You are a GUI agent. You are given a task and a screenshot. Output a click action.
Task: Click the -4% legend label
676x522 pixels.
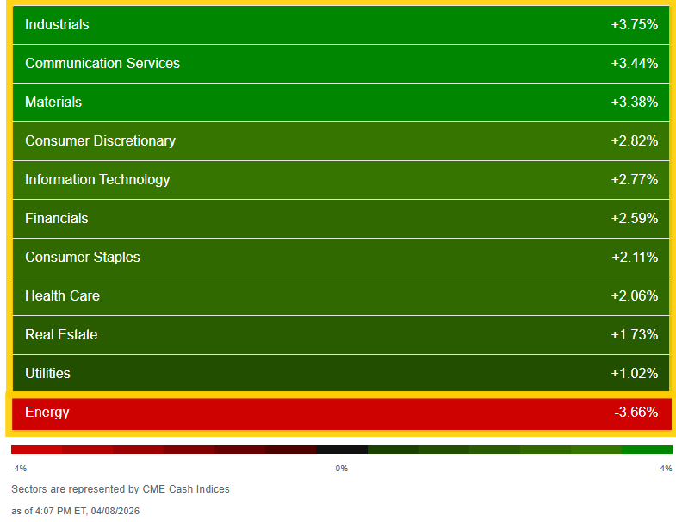pos(19,469)
